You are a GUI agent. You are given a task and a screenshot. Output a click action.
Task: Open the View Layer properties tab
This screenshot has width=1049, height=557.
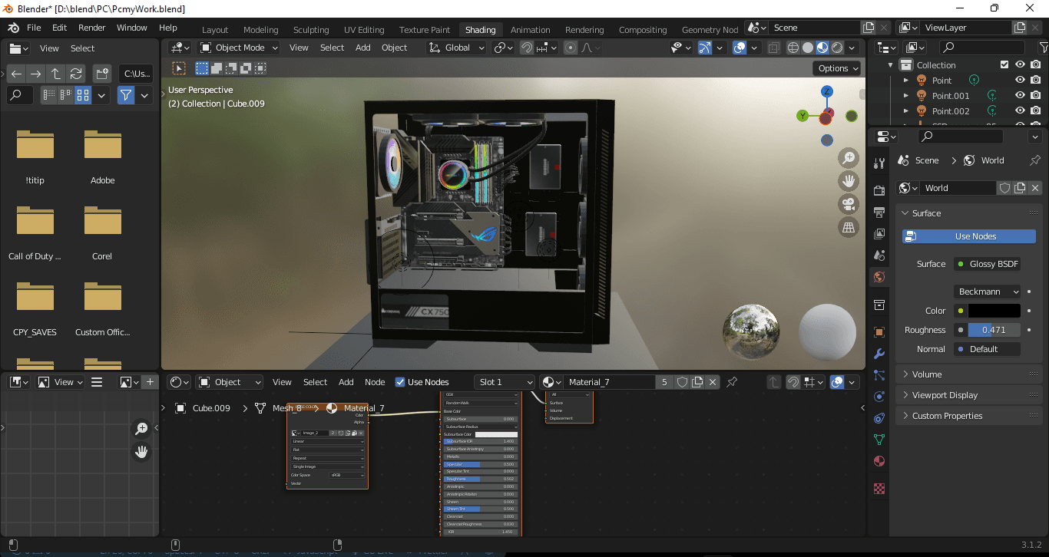[879, 233]
